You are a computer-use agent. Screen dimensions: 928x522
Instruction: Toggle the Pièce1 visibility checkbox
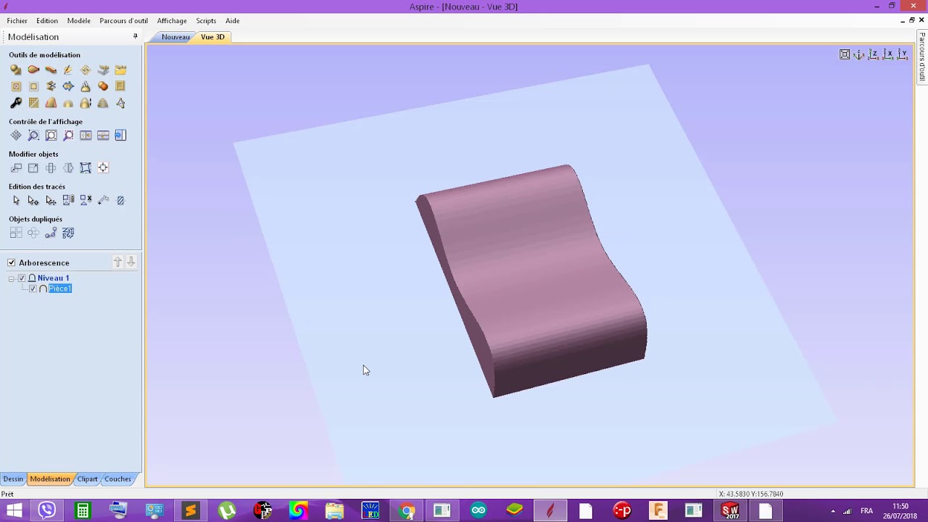33,289
